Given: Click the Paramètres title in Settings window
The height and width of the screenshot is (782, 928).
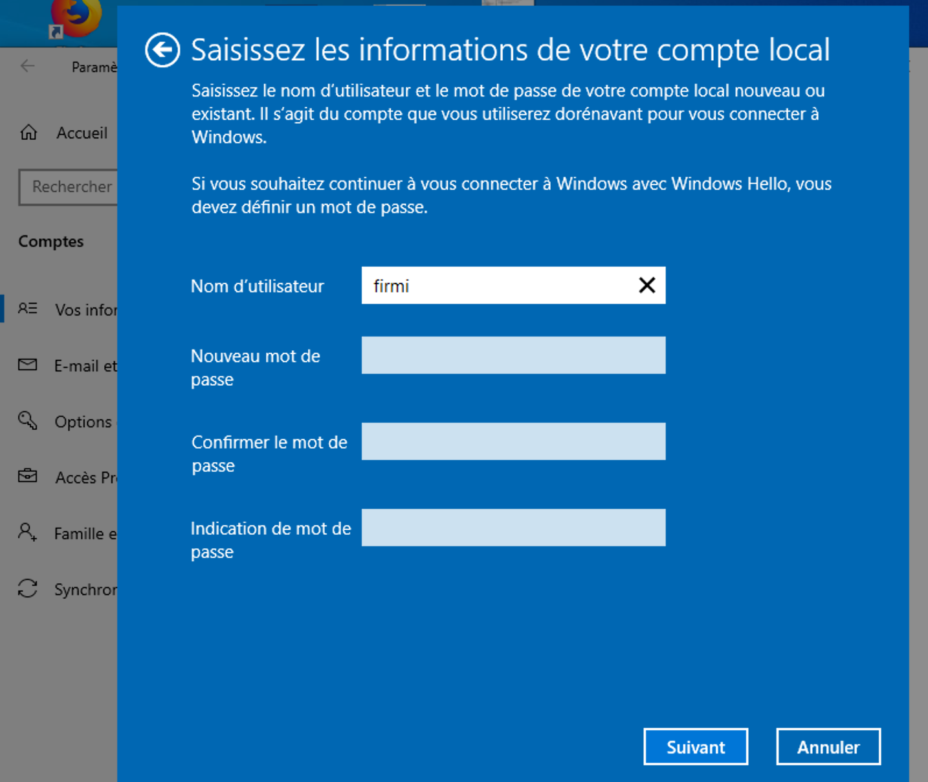Looking at the screenshot, I should (x=94, y=67).
